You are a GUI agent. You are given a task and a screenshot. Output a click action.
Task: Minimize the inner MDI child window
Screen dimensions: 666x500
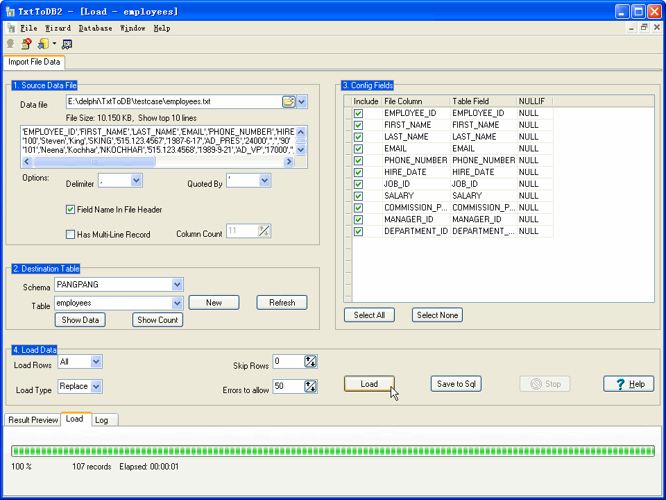(631, 28)
